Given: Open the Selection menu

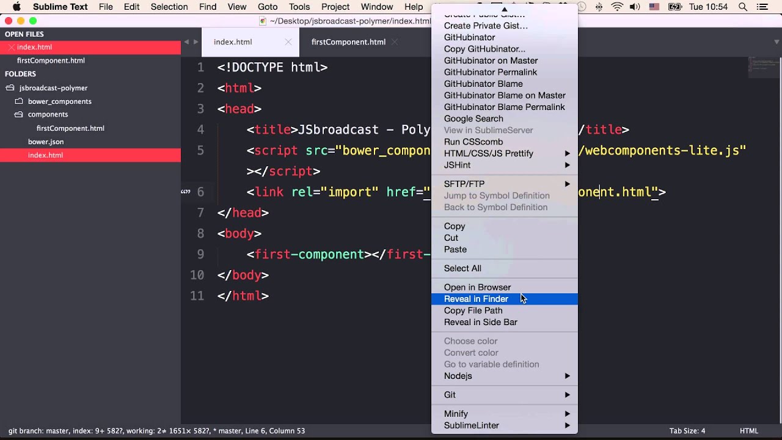Looking at the screenshot, I should click(x=169, y=7).
